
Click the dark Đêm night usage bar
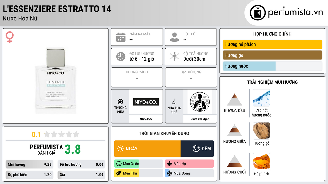[x=197, y=149]
